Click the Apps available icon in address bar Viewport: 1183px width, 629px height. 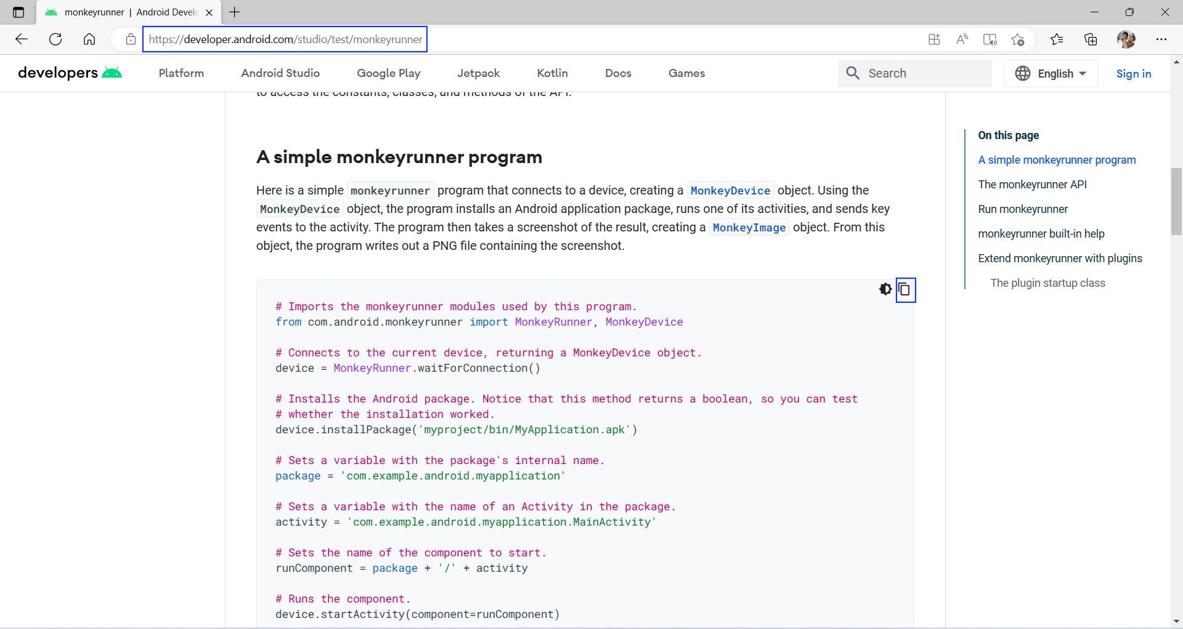pos(934,39)
